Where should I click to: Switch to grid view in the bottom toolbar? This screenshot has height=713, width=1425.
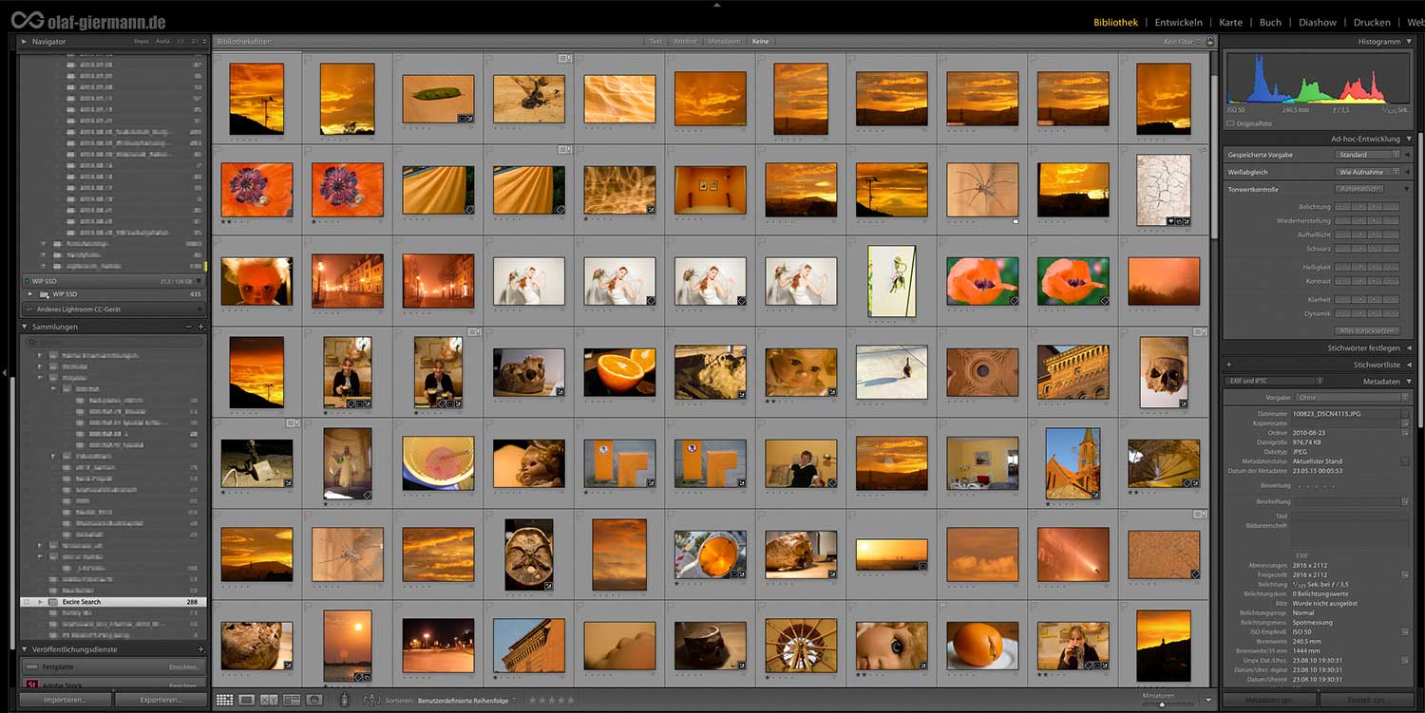coord(224,700)
